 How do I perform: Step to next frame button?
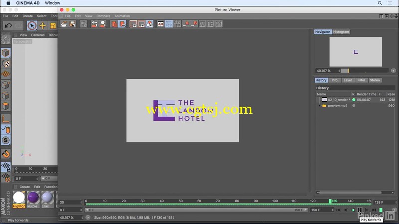click(x=367, y=210)
